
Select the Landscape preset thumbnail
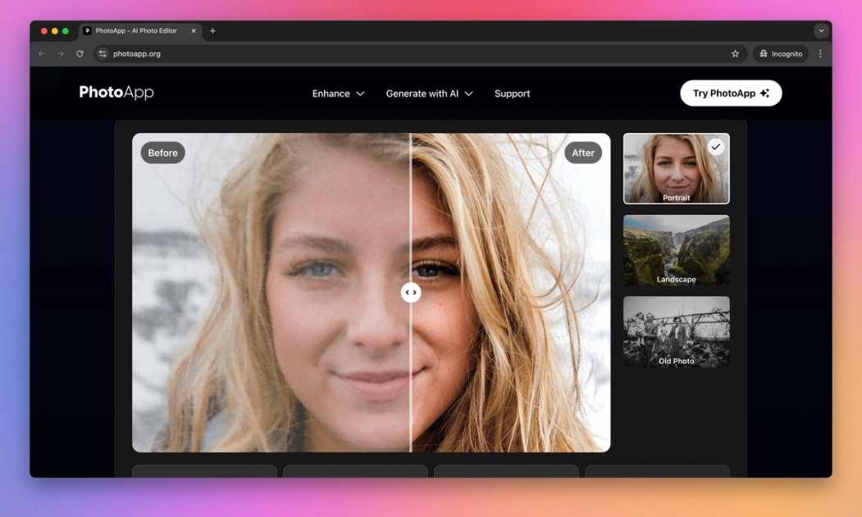tap(676, 250)
